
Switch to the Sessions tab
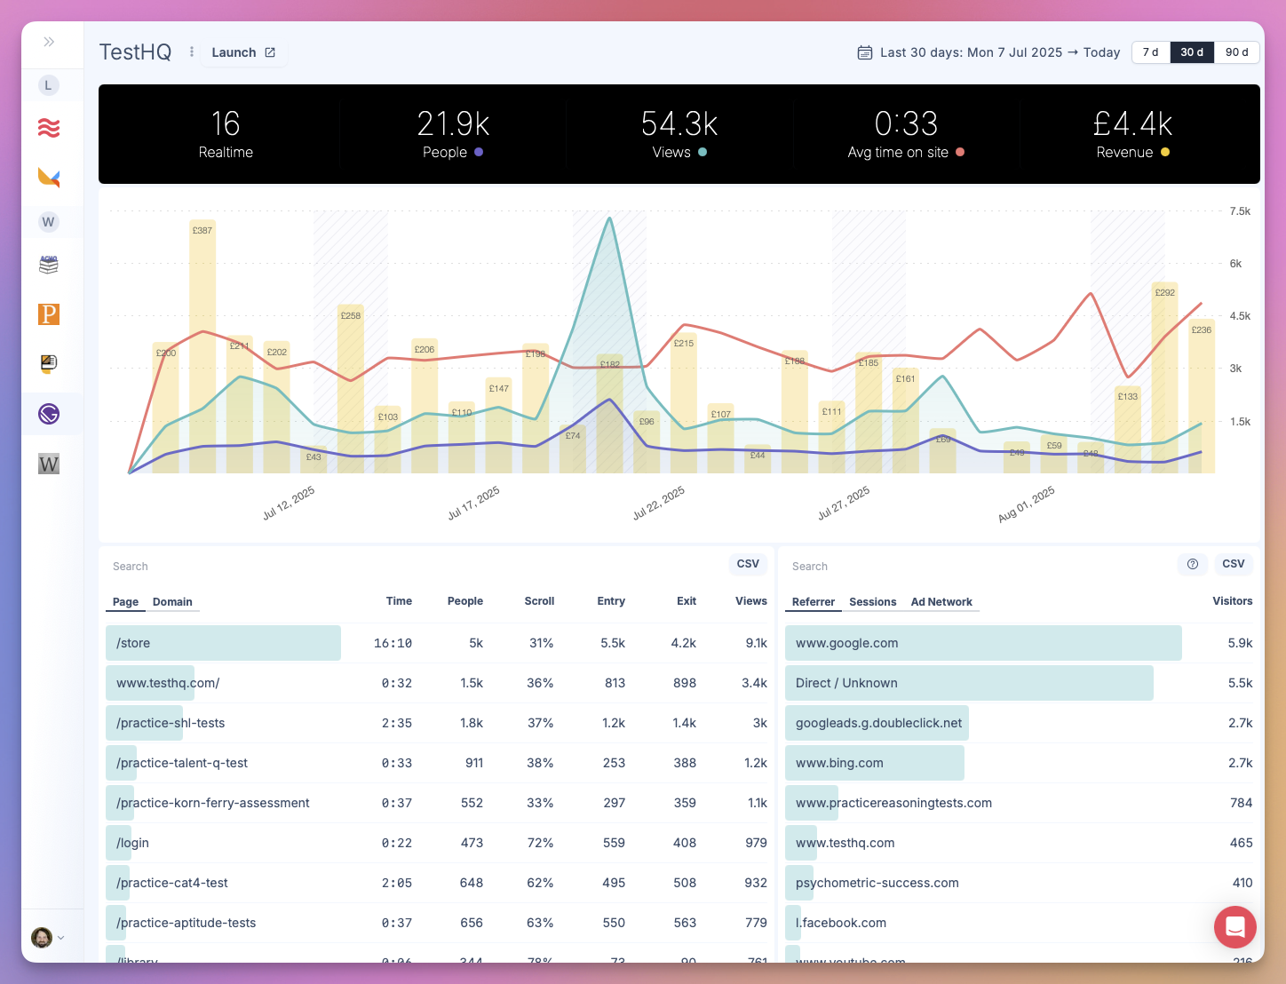pyautogui.click(x=872, y=602)
